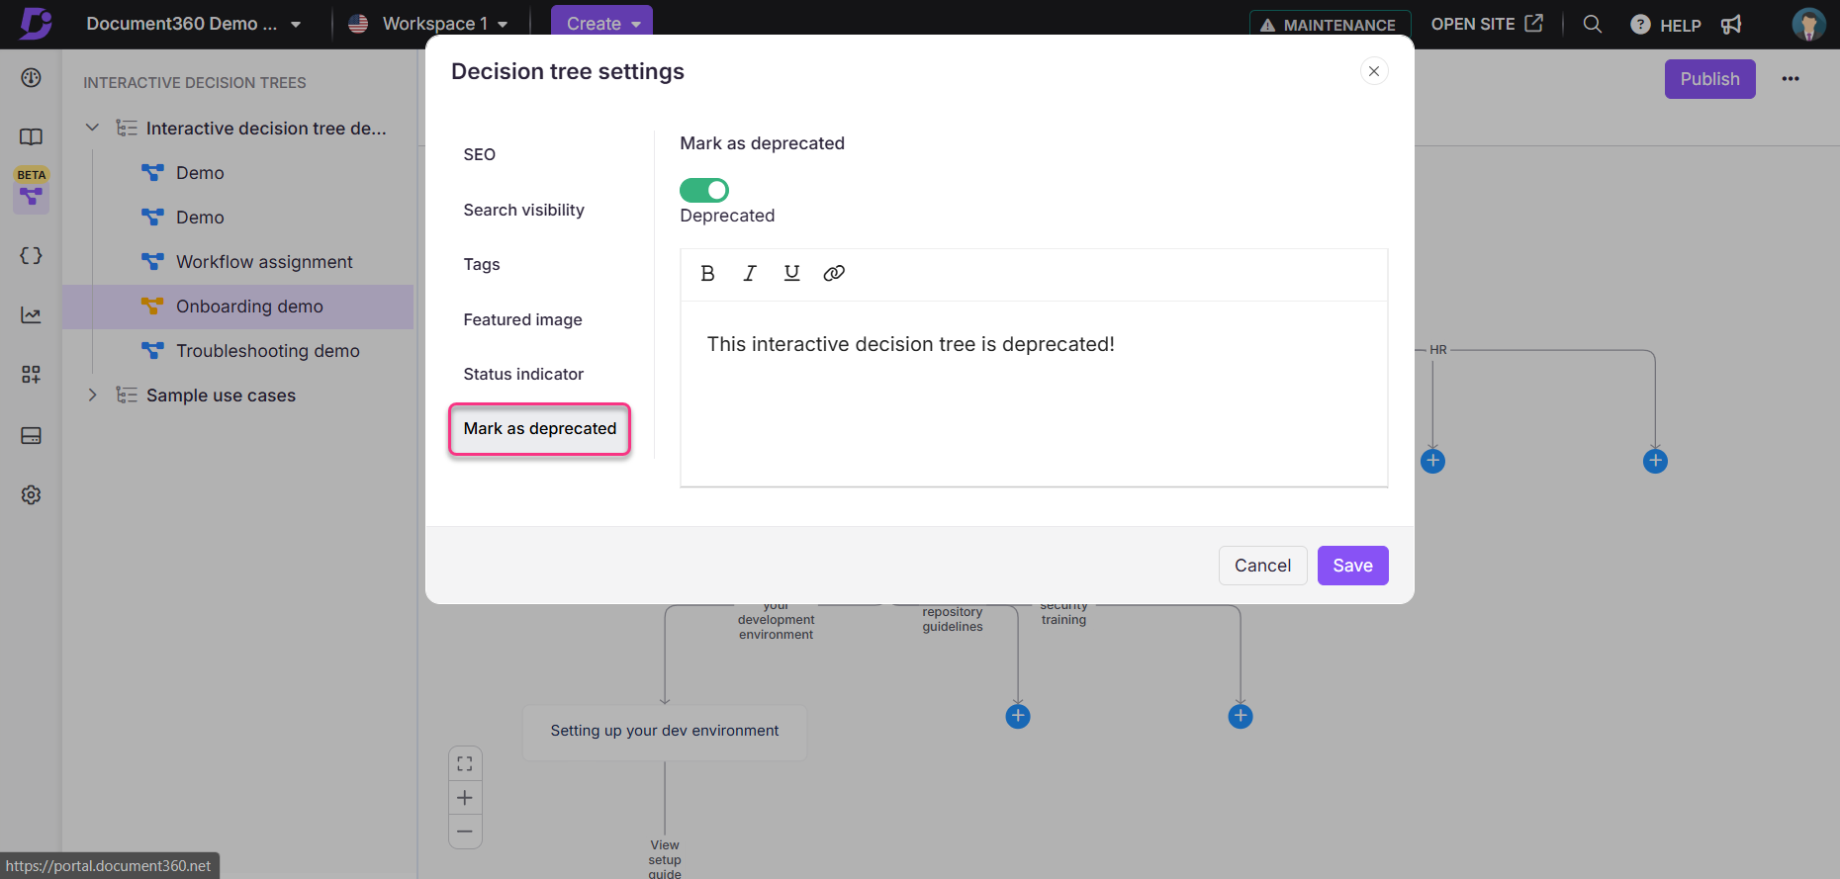Image resolution: width=1840 pixels, height=879 pixels.
Task: Open the Workspace 1 dropdown
Action: click(x=428, y=24)
